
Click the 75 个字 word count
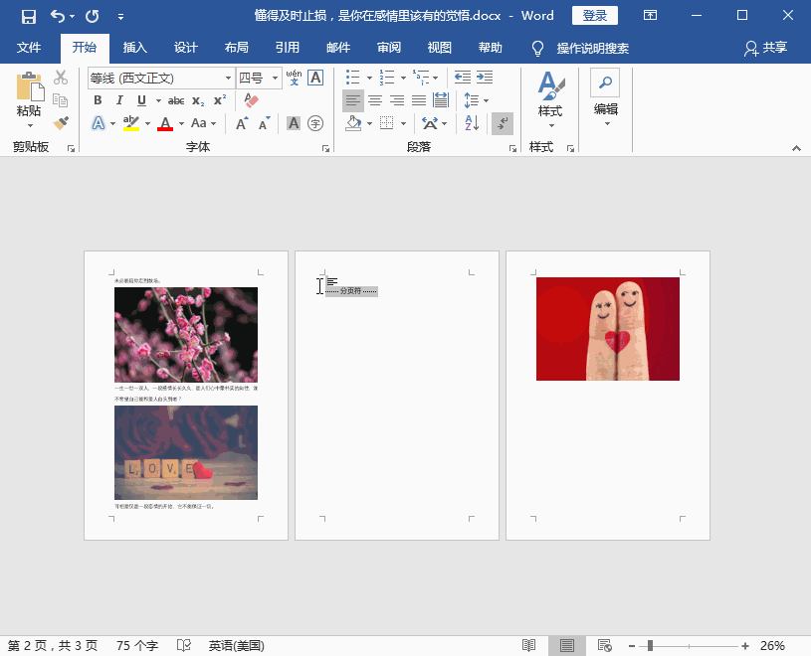(x=137, y=646)
